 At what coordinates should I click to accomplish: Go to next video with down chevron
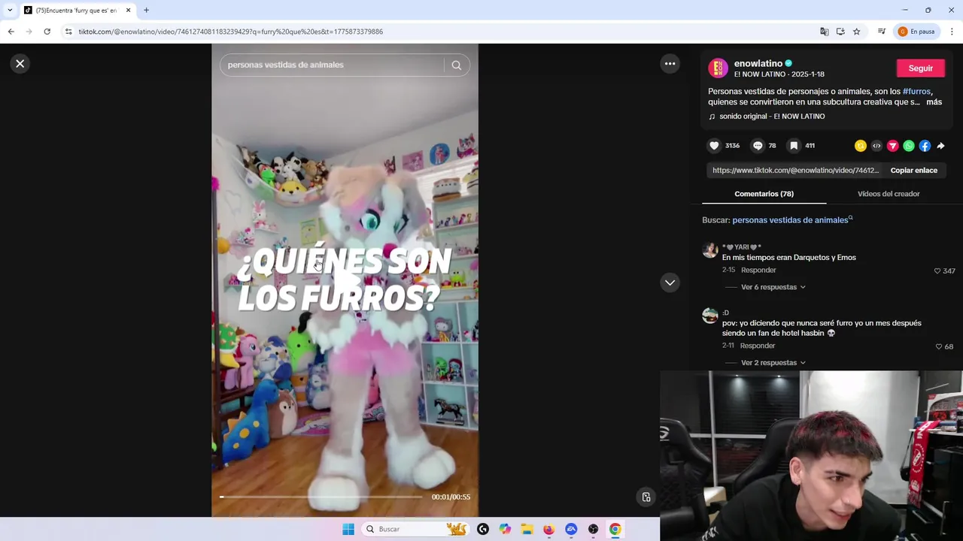pyautogui.click(x=670, y=283)
